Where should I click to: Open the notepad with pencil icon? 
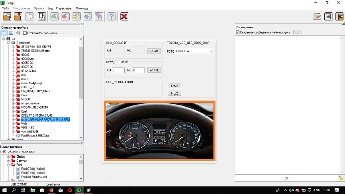click(317, 16)
